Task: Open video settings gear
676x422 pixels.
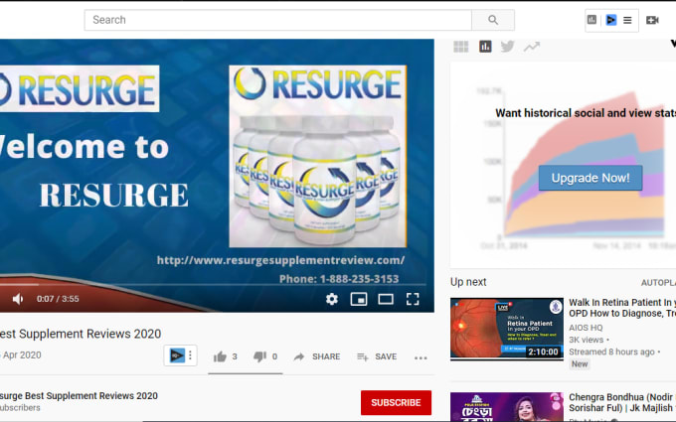Action: click(x=331, y=299)
